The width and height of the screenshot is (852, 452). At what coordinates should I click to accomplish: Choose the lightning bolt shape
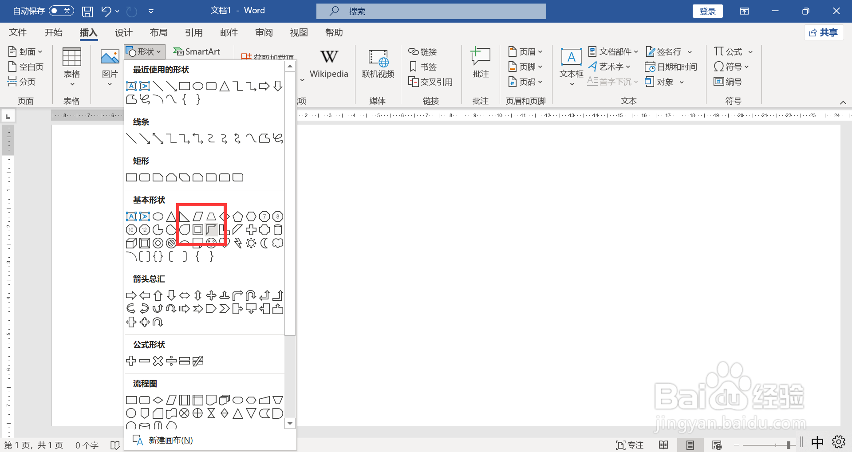coord(238,243)
